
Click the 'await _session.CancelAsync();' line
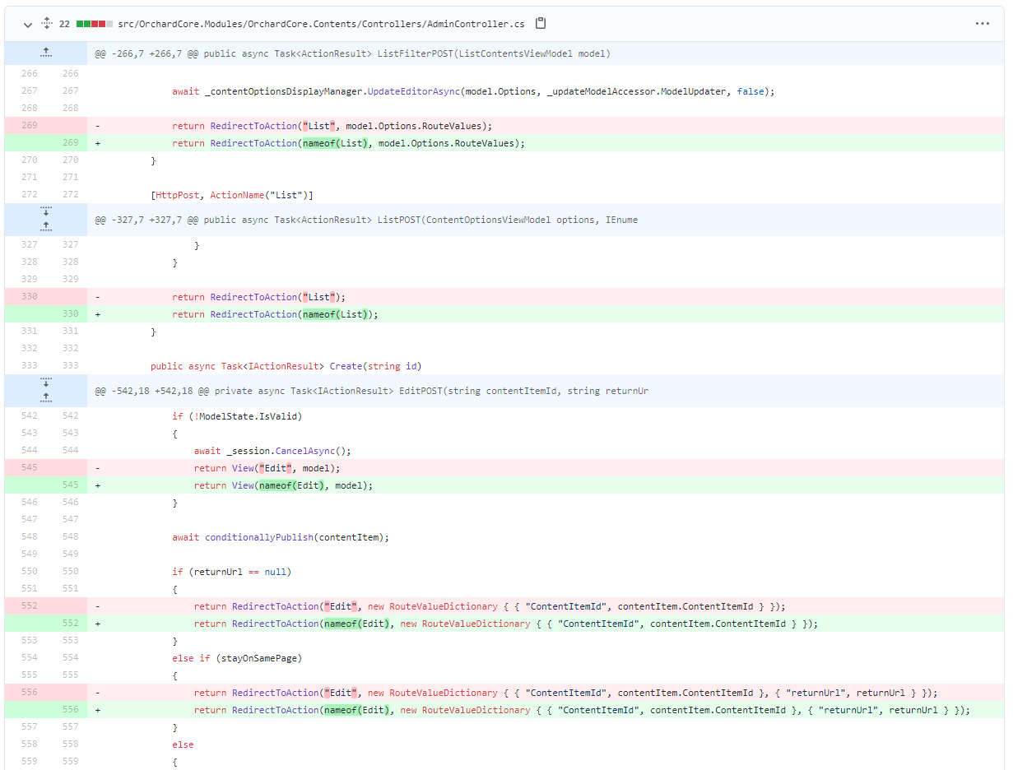tap(272, 451)
